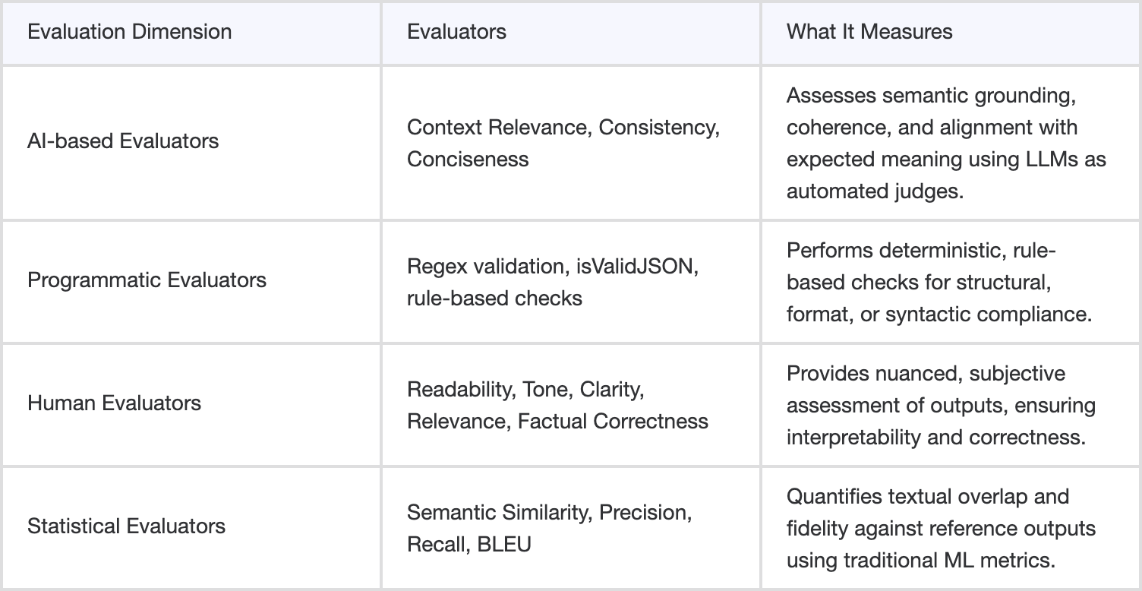
Task: Click the text Conciseness
Action: point(468,159)
